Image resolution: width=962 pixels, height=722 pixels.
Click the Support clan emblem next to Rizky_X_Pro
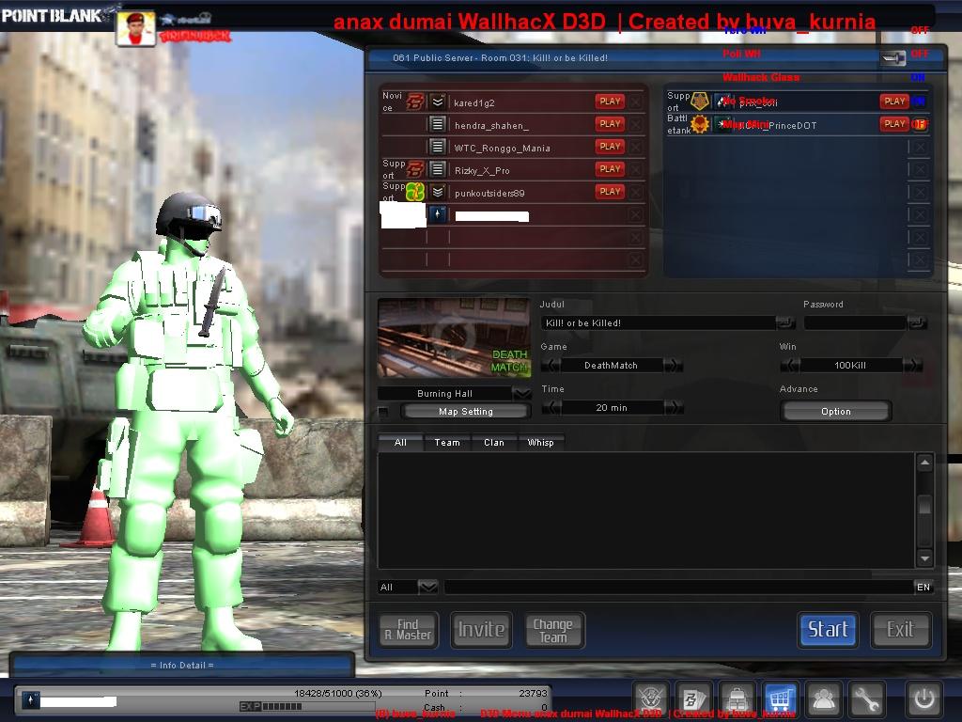click(416, 169)
